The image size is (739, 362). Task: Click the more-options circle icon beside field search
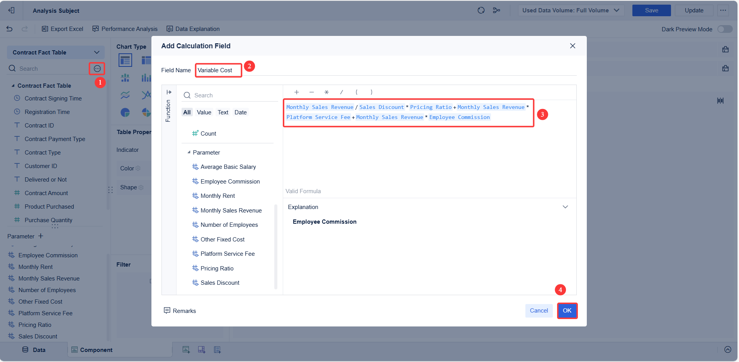pos(97,69)
